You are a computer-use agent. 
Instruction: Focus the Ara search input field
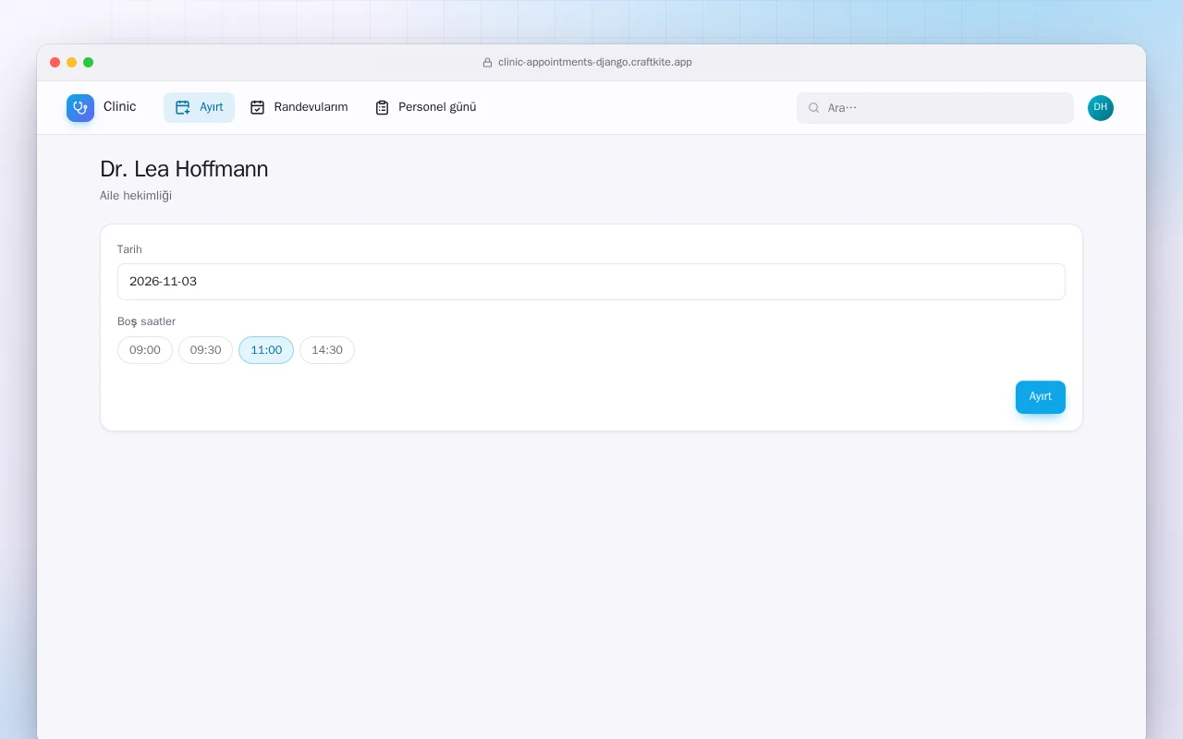(935, 108)
